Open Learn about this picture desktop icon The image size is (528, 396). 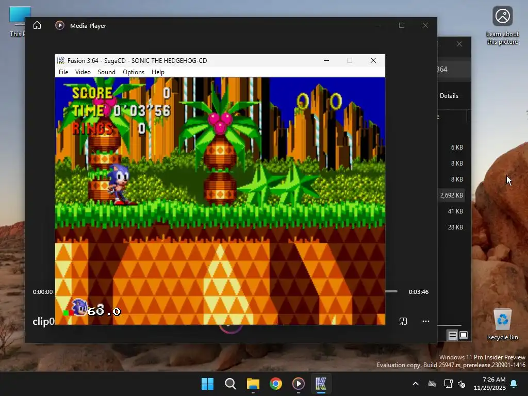coord(502,26)
